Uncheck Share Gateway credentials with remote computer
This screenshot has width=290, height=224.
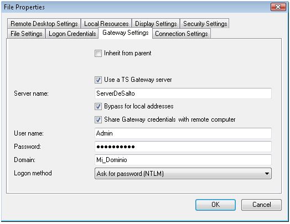98,120
